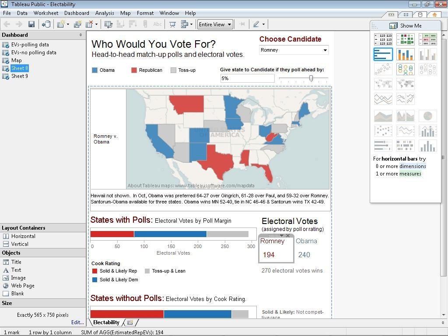The image size is (448, 336).
Task: Select Sheet 8 in Dashboard list
Action: (19, 68)
